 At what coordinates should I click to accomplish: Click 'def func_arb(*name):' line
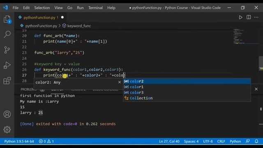click(x=57, y=36)
